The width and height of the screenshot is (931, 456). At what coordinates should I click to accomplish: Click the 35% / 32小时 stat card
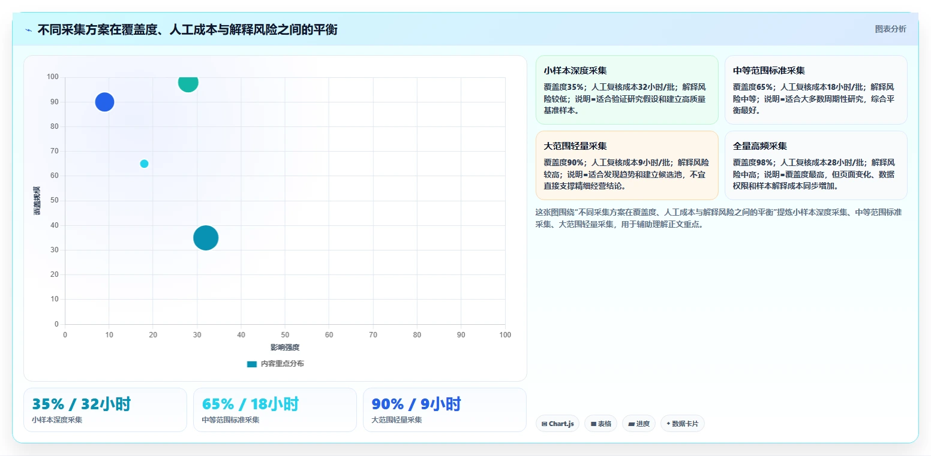[x=105, y=410]
